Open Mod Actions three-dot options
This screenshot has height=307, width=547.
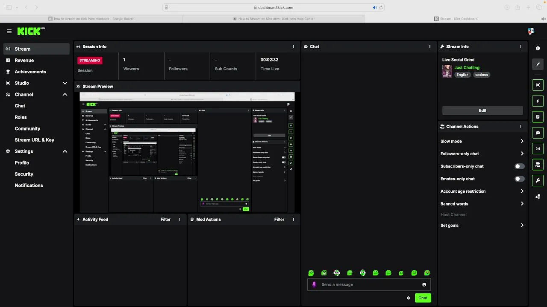click(x=293, y=220)
